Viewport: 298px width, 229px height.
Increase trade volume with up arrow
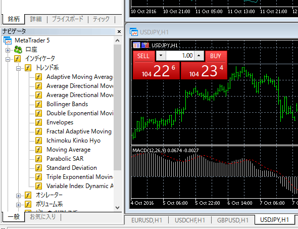(x=199, y=56)
